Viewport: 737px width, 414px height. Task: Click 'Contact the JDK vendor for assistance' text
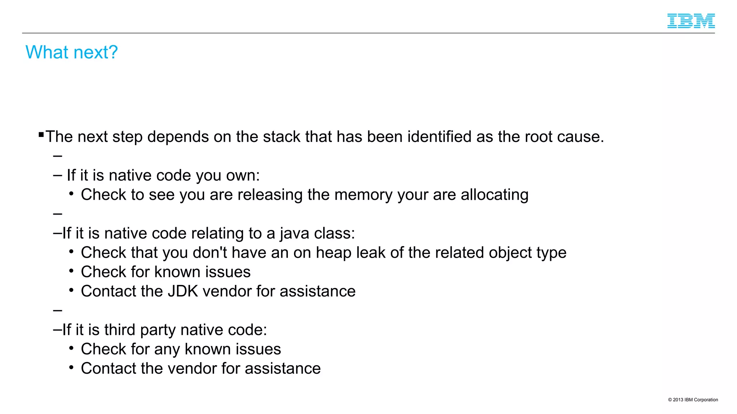click(x=218, y=291)
